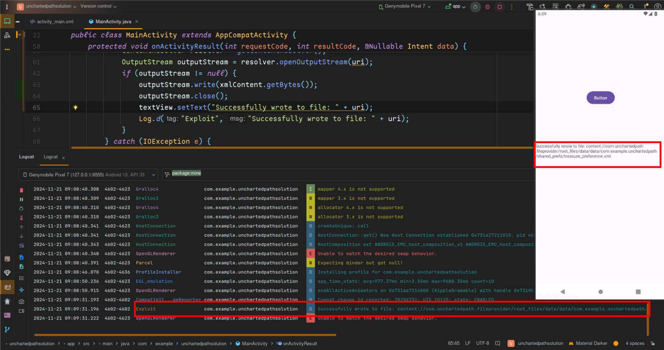Split the Logcat panel
The image size is (664, 350).
[x=21, y=290]
